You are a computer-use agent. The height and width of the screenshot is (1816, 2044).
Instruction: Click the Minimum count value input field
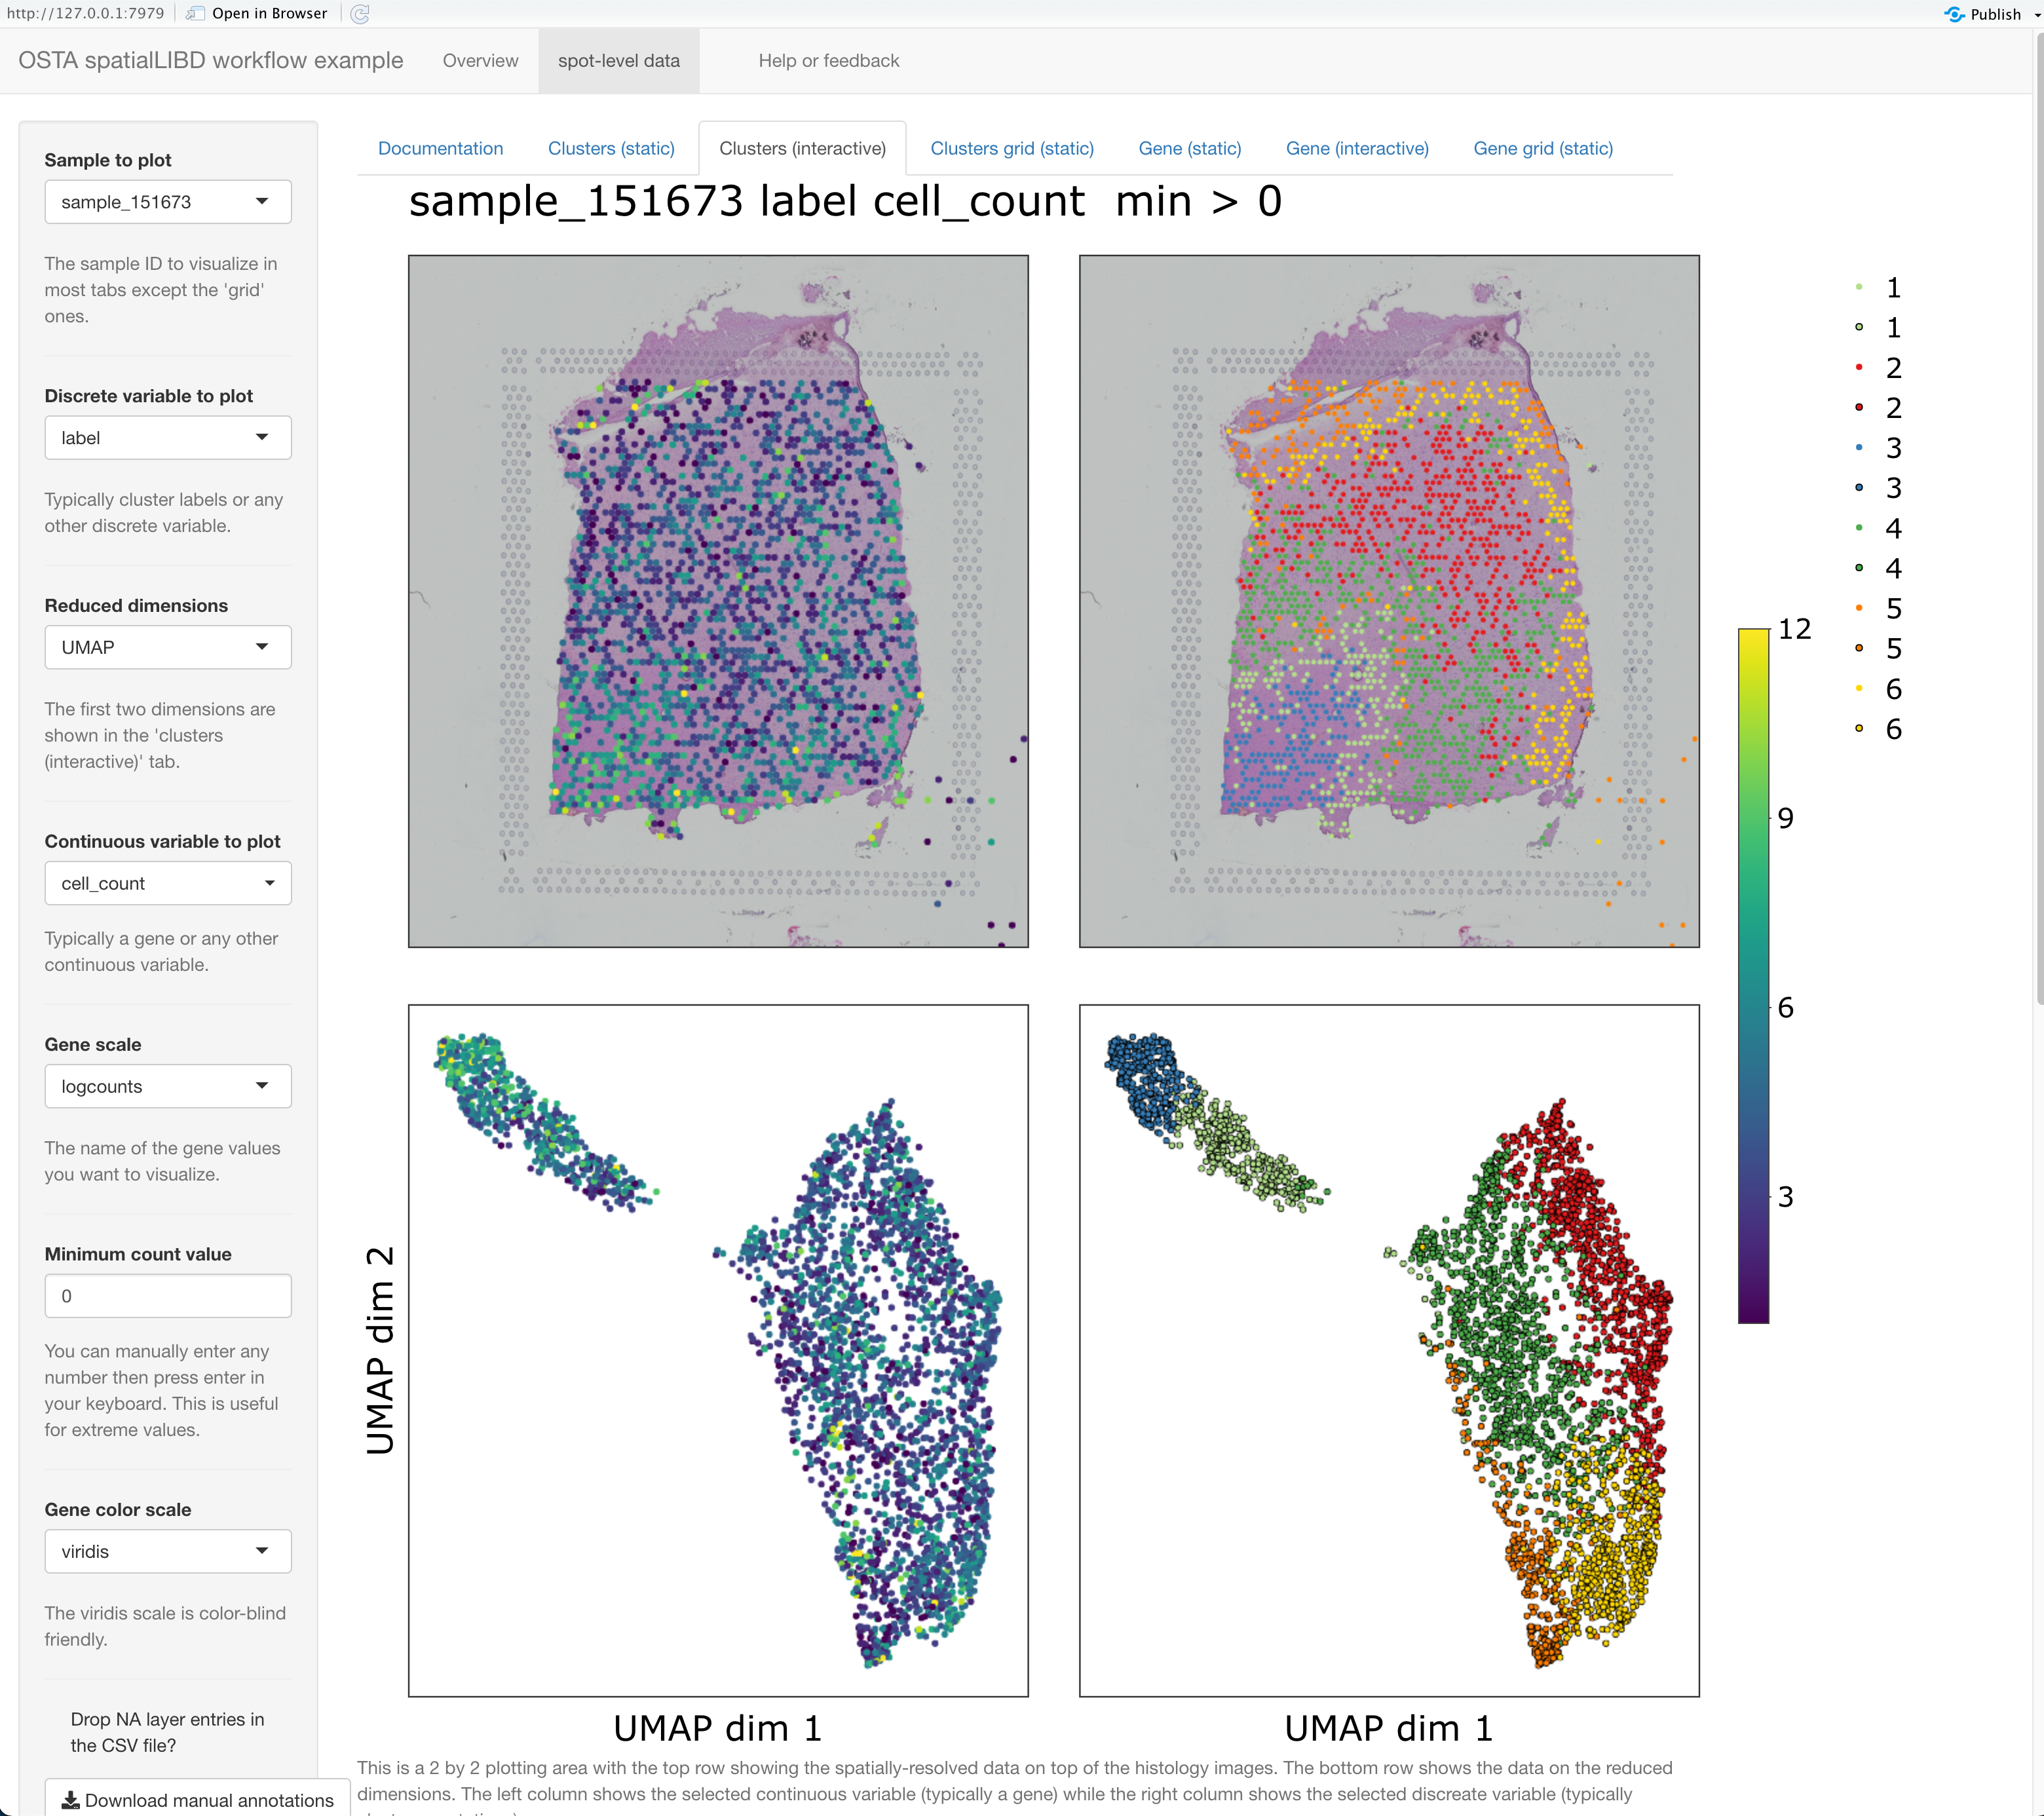coord(168,1296)
